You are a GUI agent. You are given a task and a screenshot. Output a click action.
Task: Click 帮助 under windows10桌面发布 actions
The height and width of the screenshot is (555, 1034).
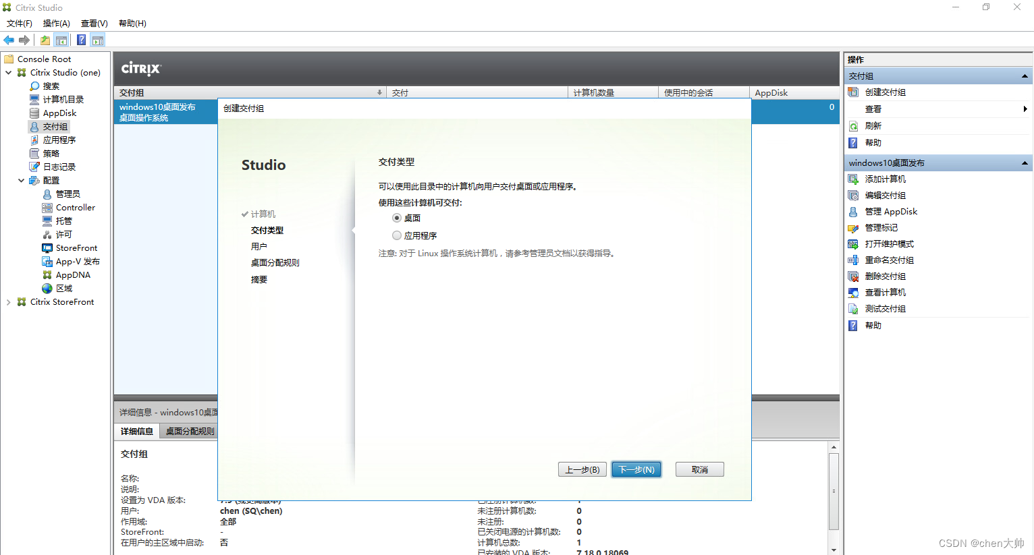tap(873, 326)
